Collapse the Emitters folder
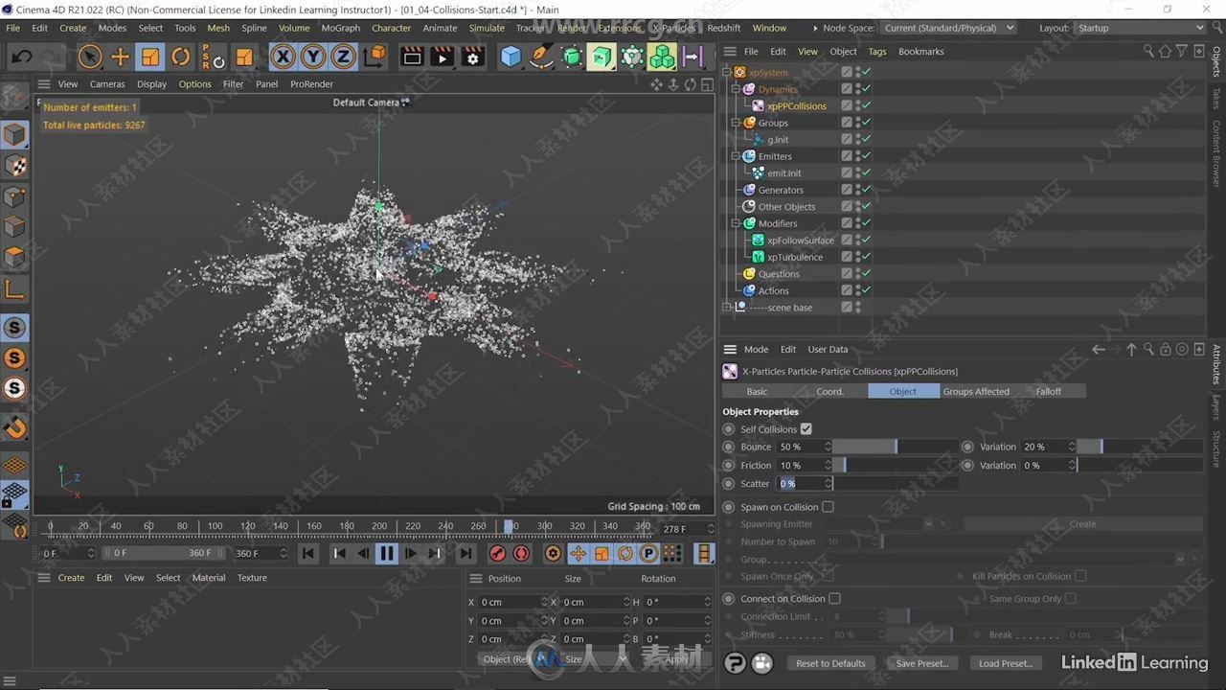 [x=736, y=156]
